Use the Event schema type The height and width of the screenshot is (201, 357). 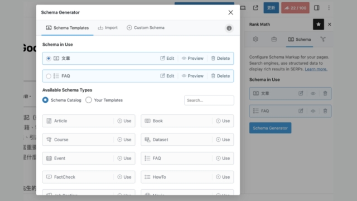tap(124, 158)
